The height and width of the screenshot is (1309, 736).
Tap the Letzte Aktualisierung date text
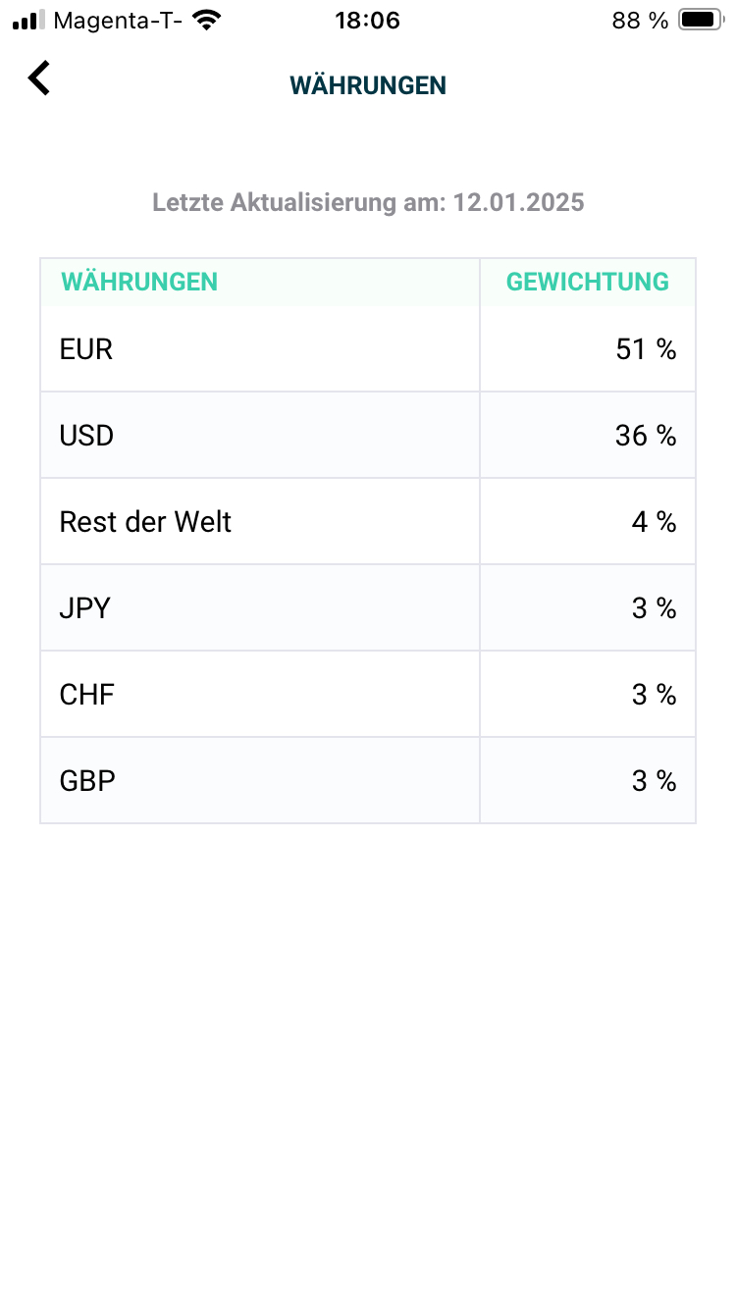[x=368, y=203]
